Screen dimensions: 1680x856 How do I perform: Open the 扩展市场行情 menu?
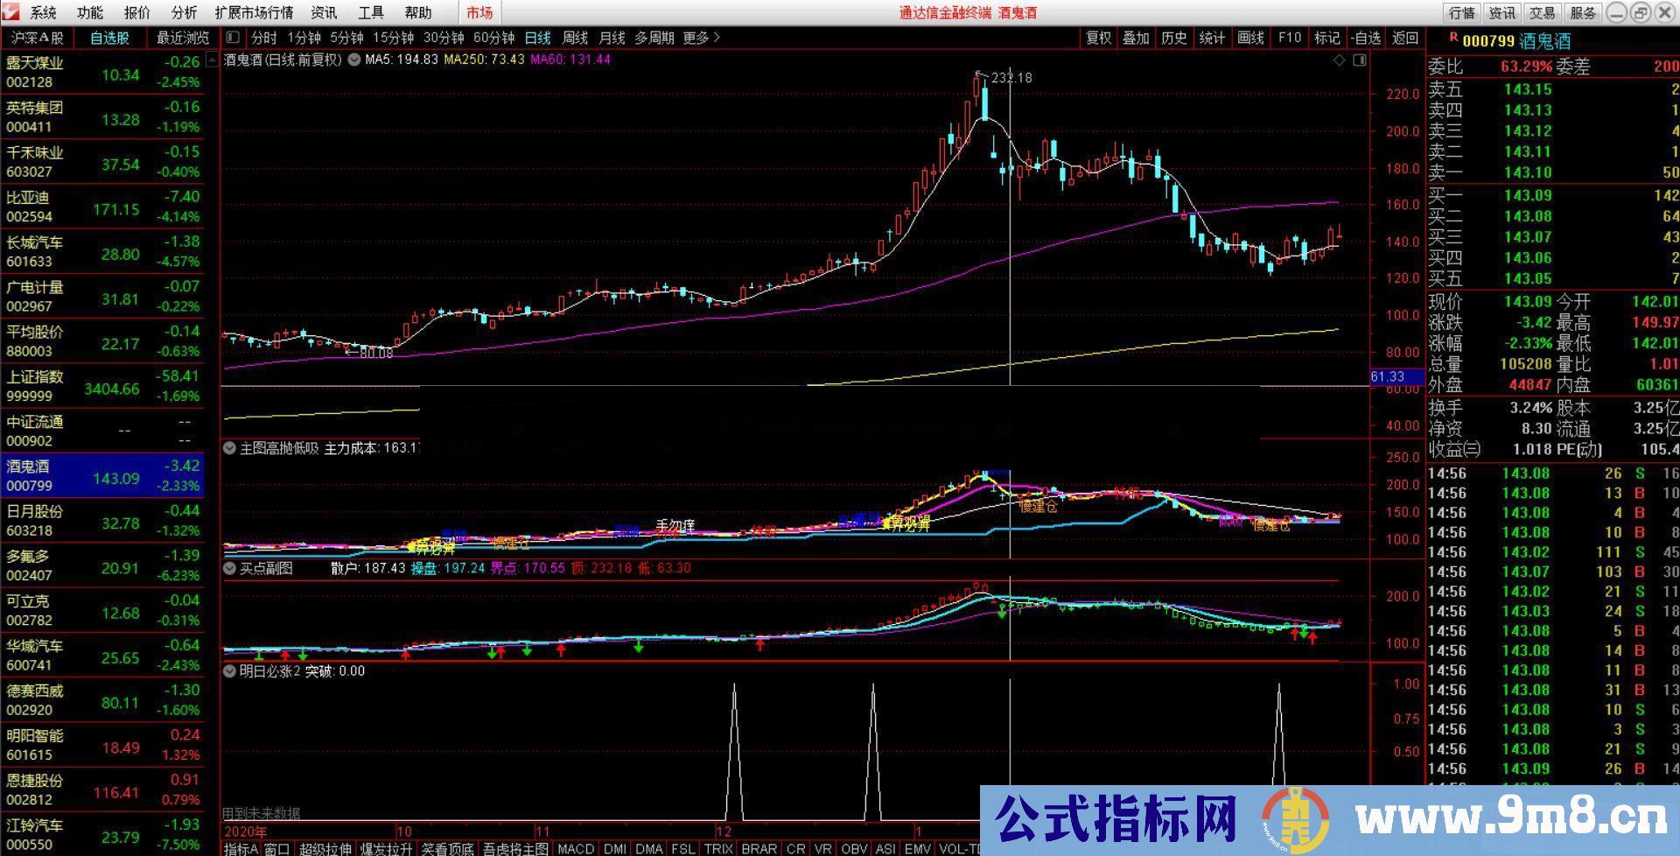point(255,12)
